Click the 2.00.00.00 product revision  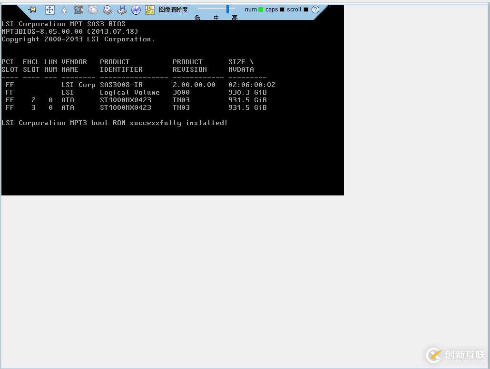(194, 85)
